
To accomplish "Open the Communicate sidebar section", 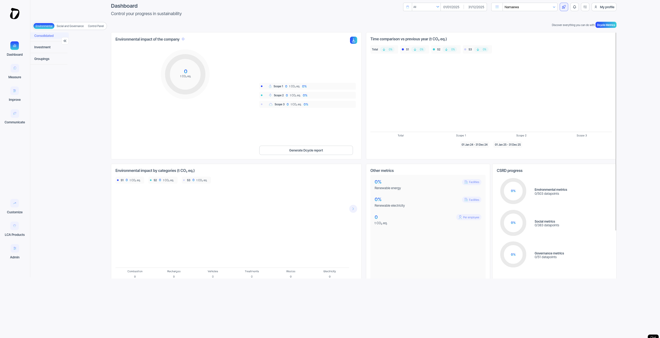I will 15,117.
